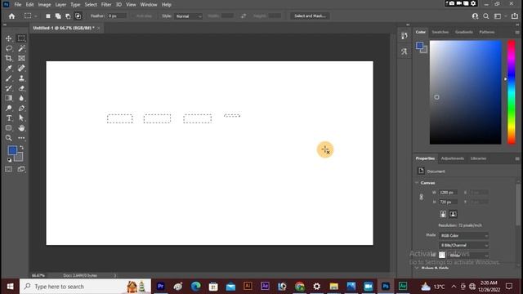
Task: Select the Gradient tool
Action: coord(9,98)
